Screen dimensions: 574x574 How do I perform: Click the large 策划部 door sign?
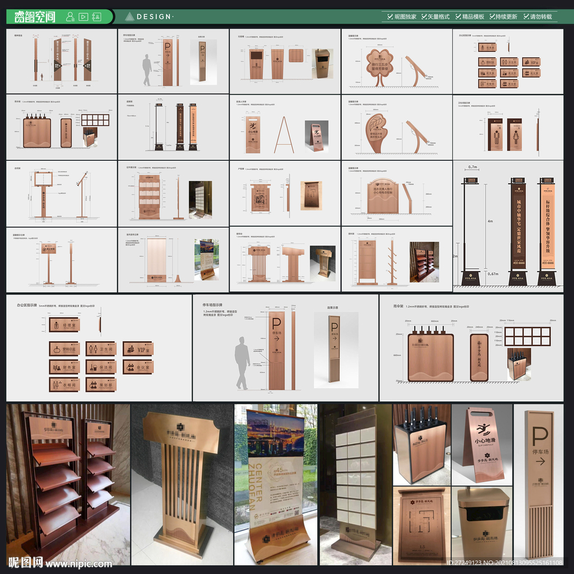[101, 385]
